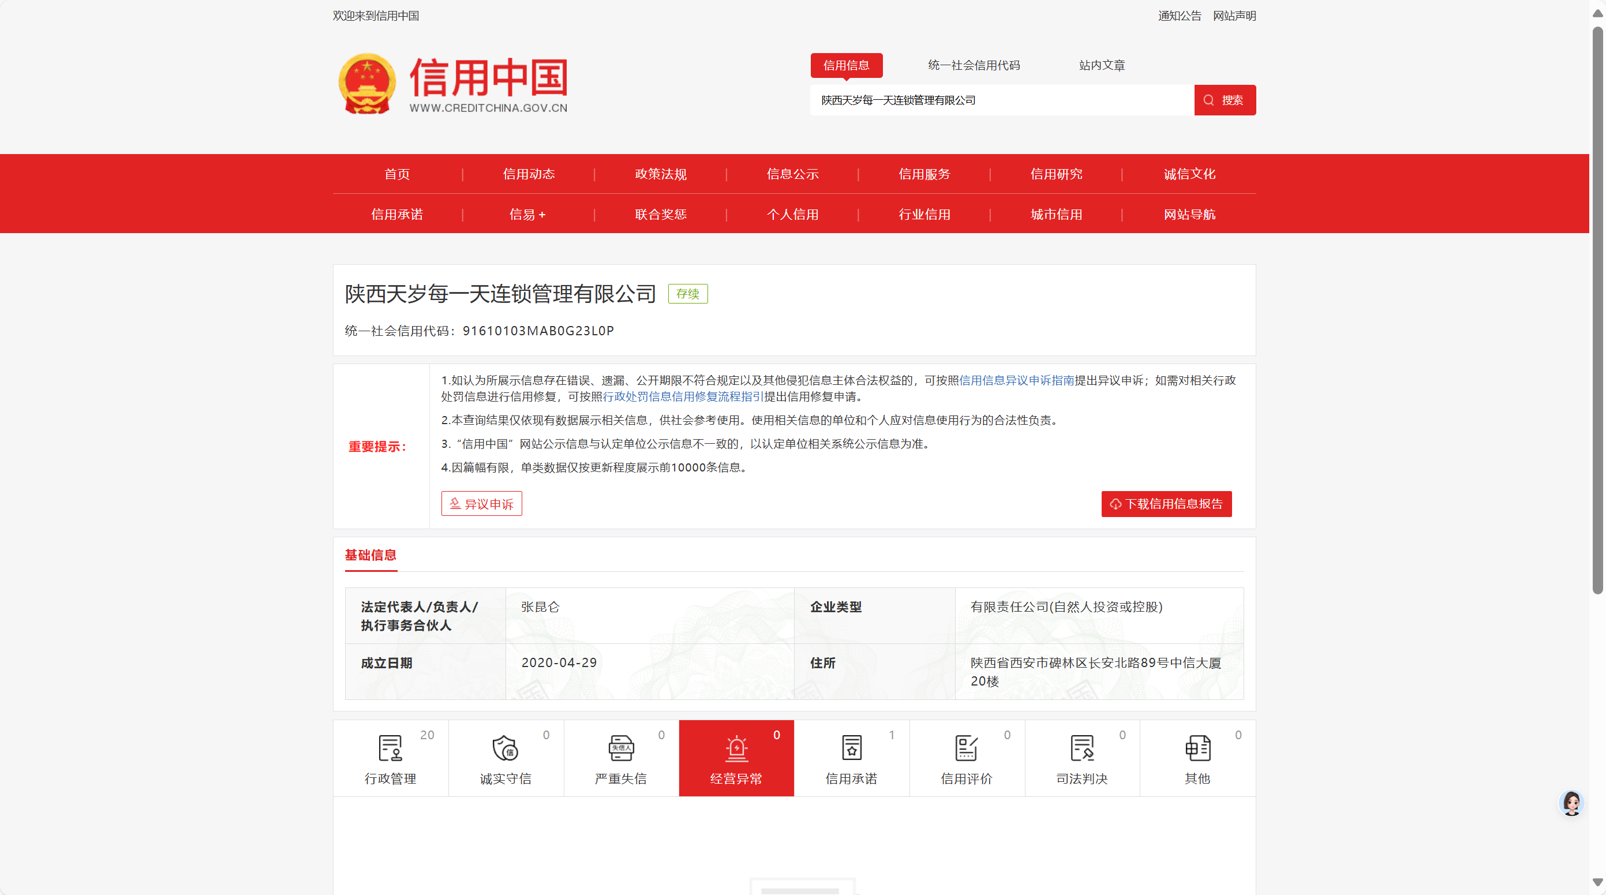Select the 信用信息 search tab
Image resolution: width=1606 pixels, height=895 pixels.
(x=846, y=65)
